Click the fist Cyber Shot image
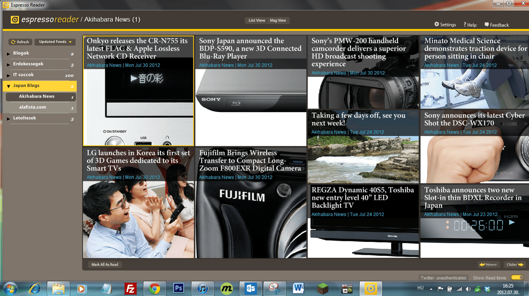Image resolution: width=529 pixels, height=296 pixels. (474, 160)
